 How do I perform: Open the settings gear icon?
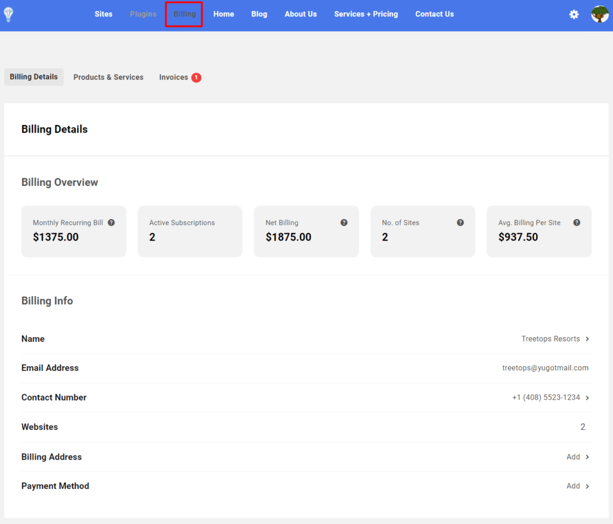pos(574,14)
